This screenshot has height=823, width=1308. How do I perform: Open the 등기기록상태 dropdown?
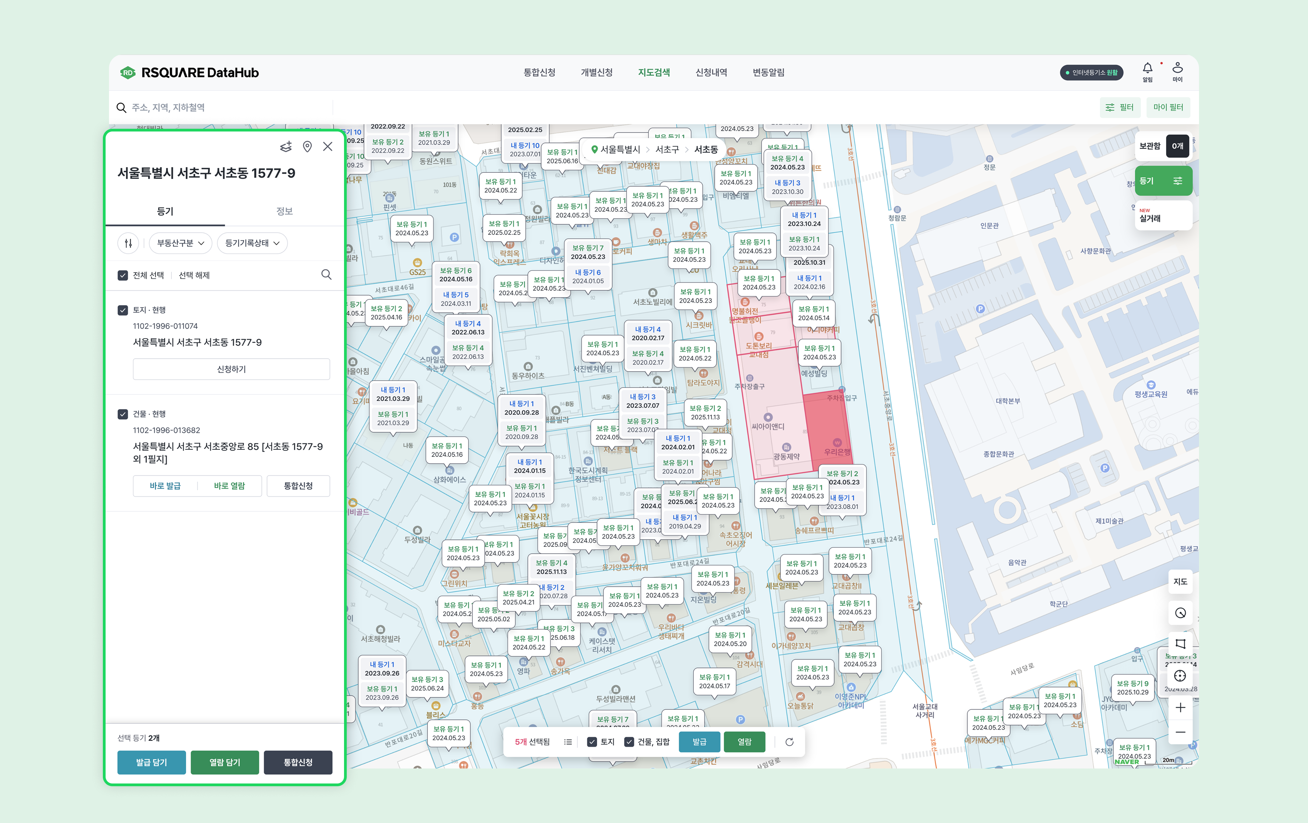(x=252, y=243)
